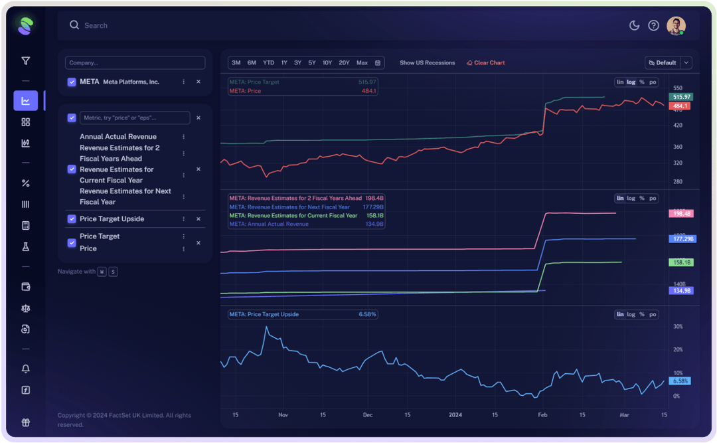Viewport: 717px width, 443px height.
Task: Open the active charting icon in sidebar
Action: pyautogui.click(x=25, y=100)
